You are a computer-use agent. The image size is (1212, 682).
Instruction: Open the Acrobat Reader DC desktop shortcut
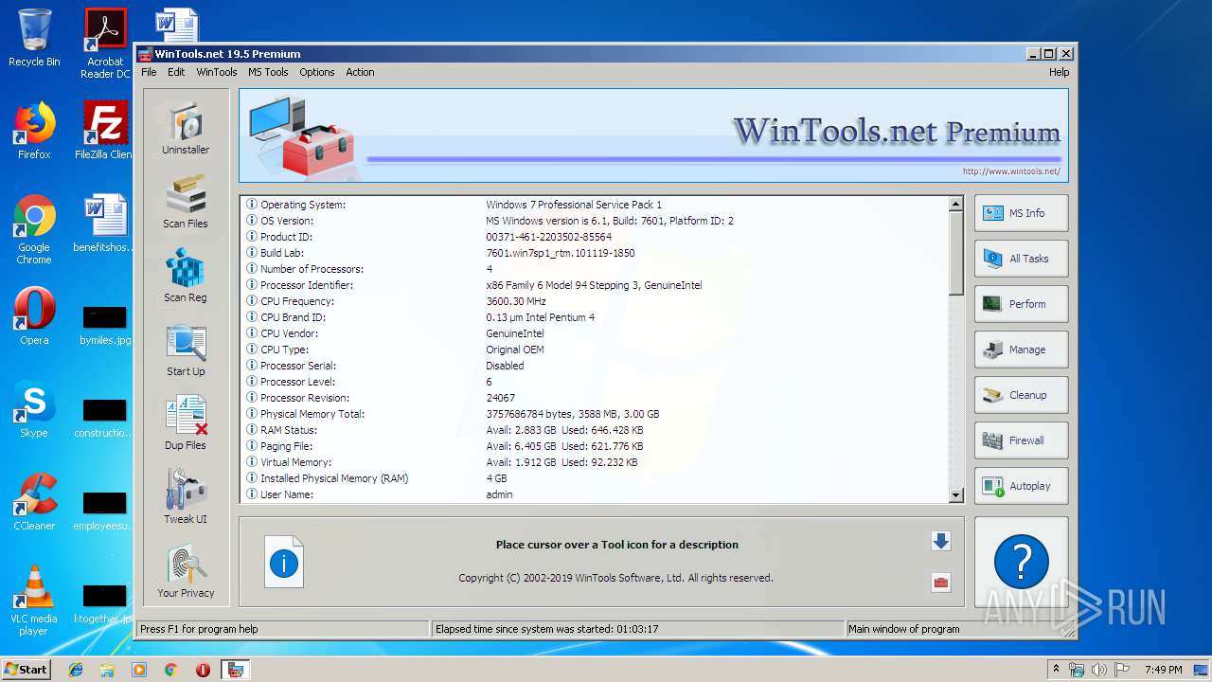105,44
